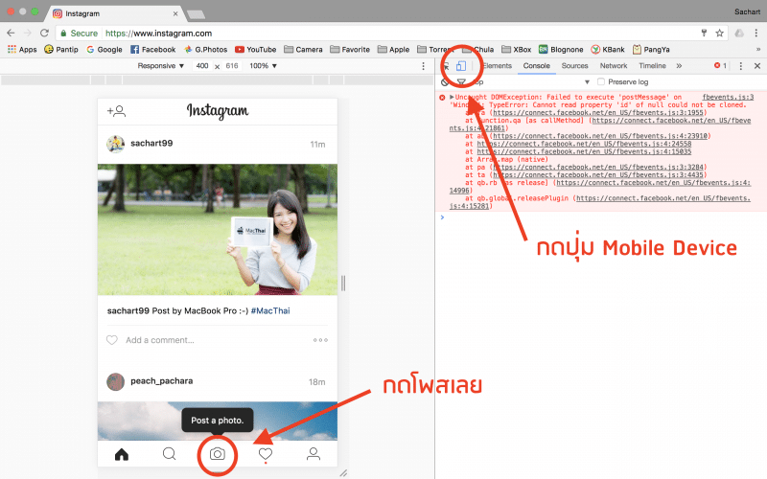Click peach_pachara profile avatar
Screen dimensions: 767x479
[115, 381]
